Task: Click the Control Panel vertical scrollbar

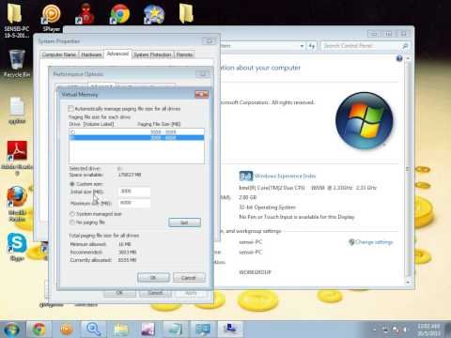Action: click(408, 169)
